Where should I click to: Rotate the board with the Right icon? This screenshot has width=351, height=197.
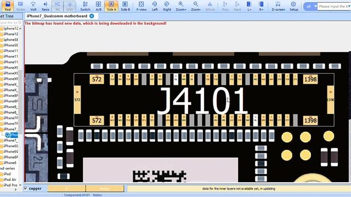(x=167, y=6)
